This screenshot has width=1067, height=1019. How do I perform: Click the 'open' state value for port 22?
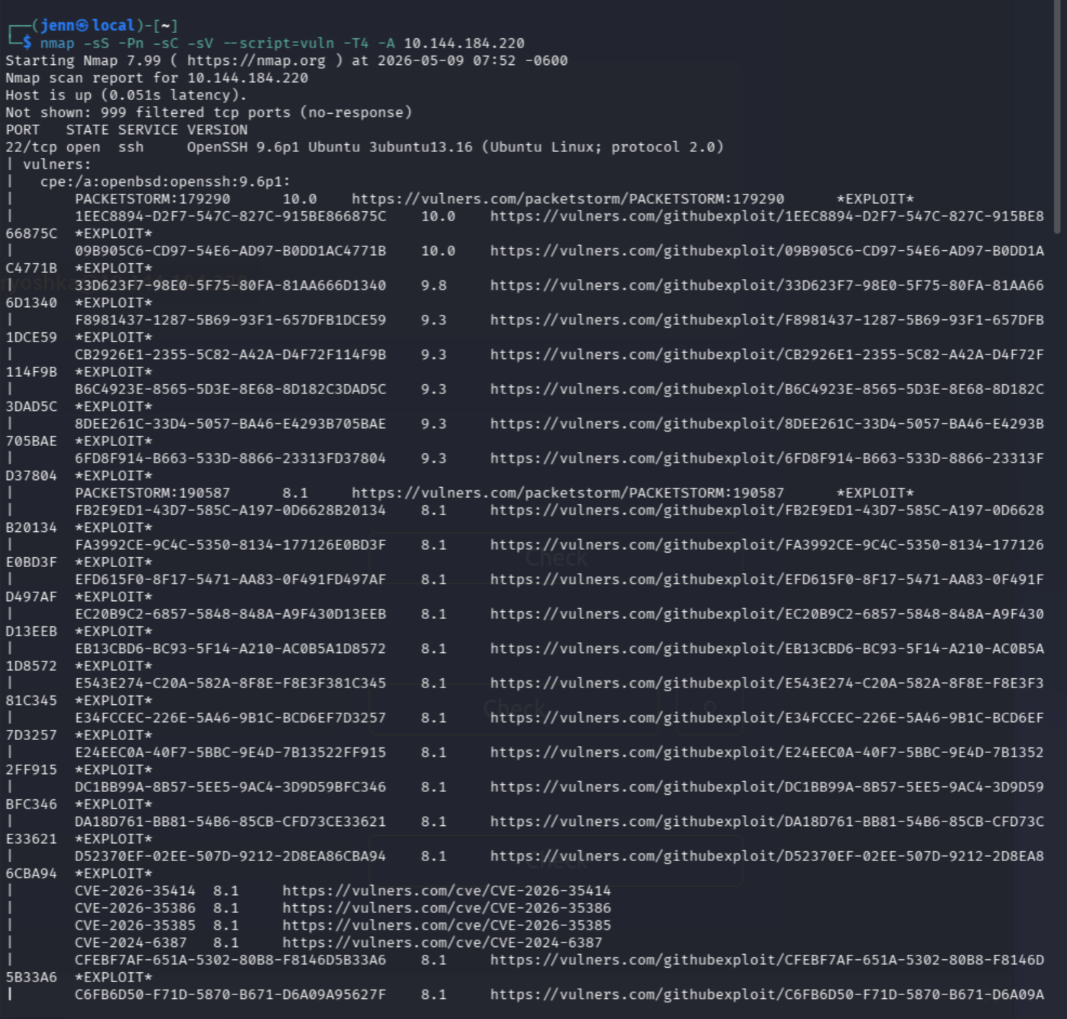(x=84, y=147)
